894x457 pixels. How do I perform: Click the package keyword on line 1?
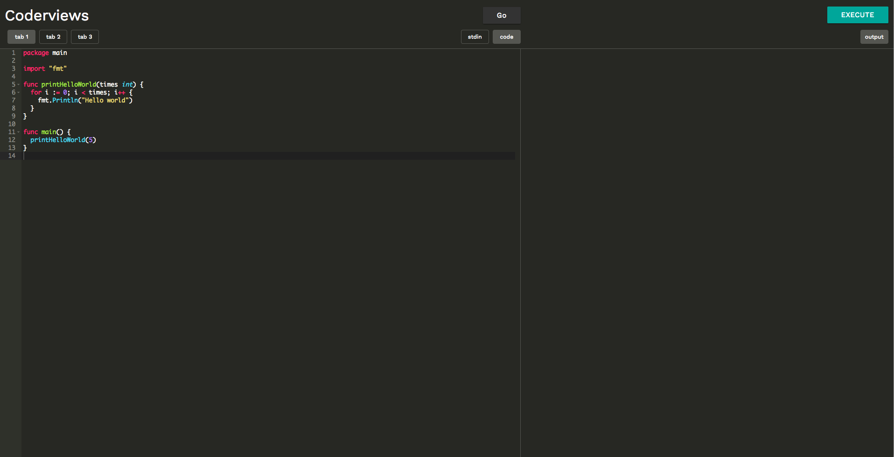point(36,53)
